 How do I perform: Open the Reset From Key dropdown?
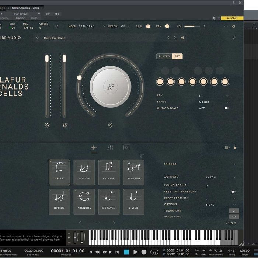coord(220,198)
